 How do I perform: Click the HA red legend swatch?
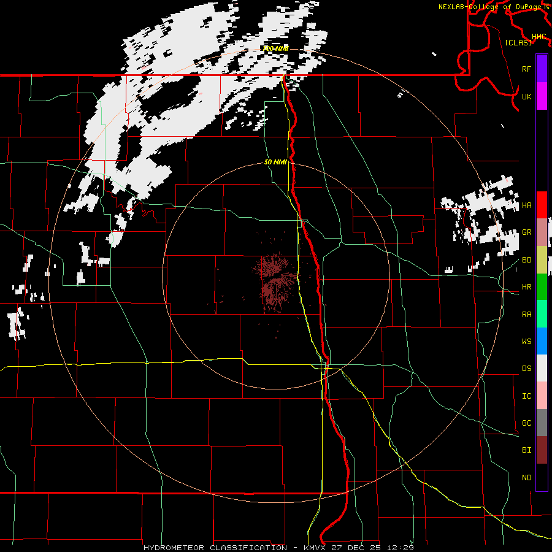542,205
